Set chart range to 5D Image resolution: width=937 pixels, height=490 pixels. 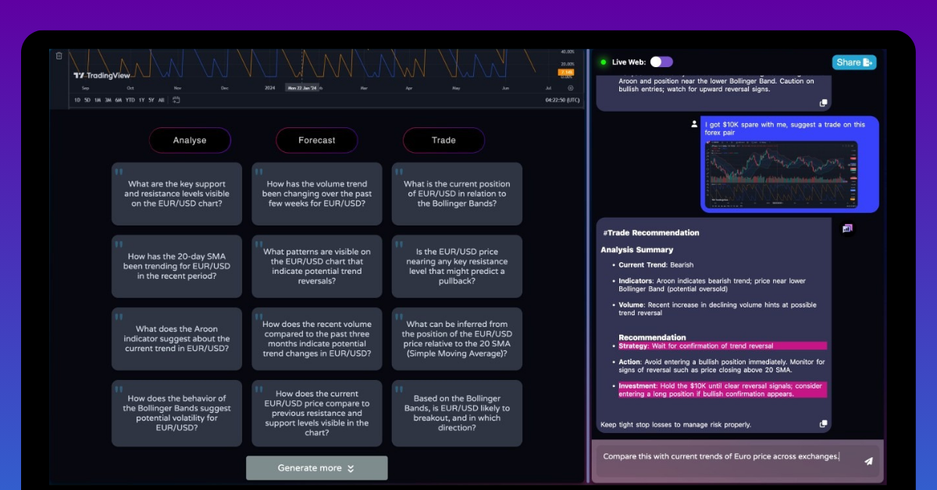(87, 100)
